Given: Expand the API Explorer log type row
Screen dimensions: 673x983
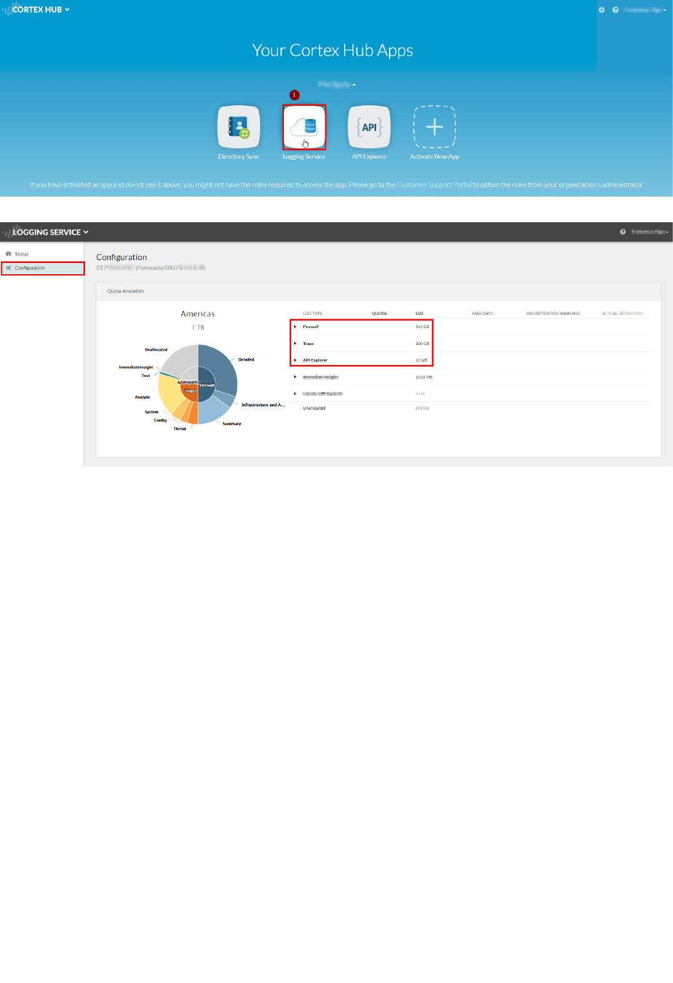Looking at the screenshot, I should click(x=295, y=360).
